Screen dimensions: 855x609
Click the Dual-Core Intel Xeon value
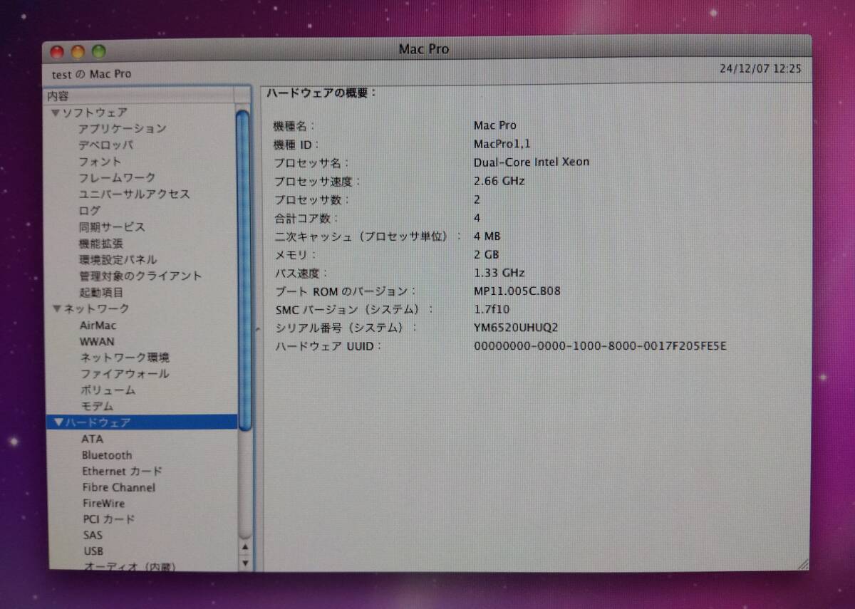coord(532,162)
